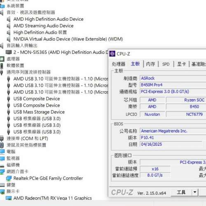
Task: Select the 2 - MON-SIS365 audio entry
Action: click(61, 52)
